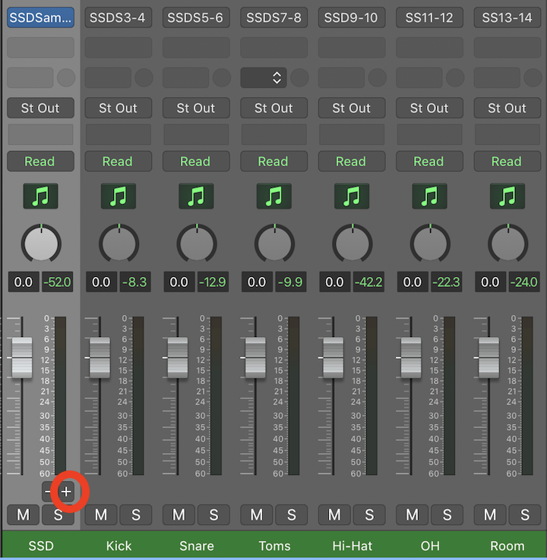Viewport: 547px width, 560px height.
Task: Open the SSD Read automation mode menu
Action: pyautogui.click(x=40, y=162)
